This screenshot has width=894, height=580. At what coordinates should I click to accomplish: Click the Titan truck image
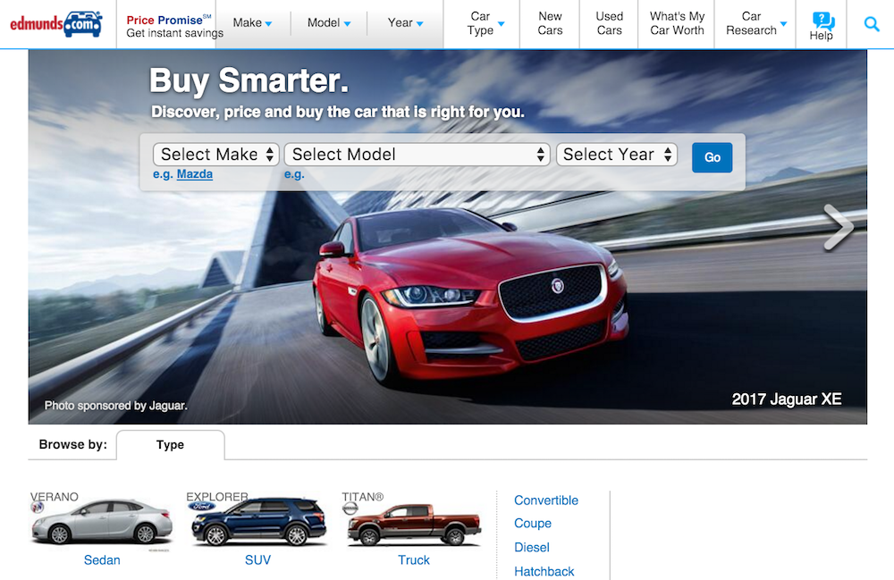click(x=415, y=525)
